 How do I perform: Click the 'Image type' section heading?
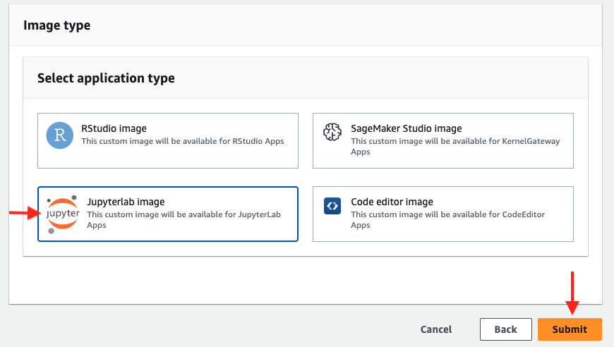pos(57,25)
